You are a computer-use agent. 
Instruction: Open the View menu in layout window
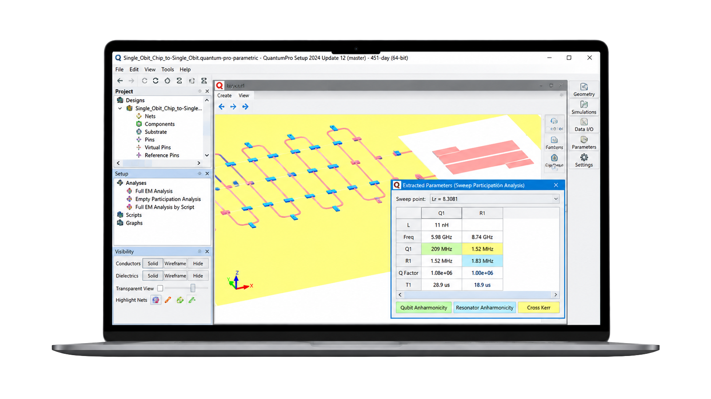click(244, 95)
